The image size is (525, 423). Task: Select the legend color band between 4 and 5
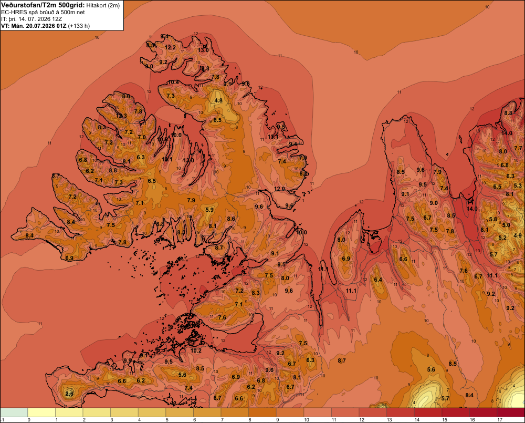[x=152, y=412]
